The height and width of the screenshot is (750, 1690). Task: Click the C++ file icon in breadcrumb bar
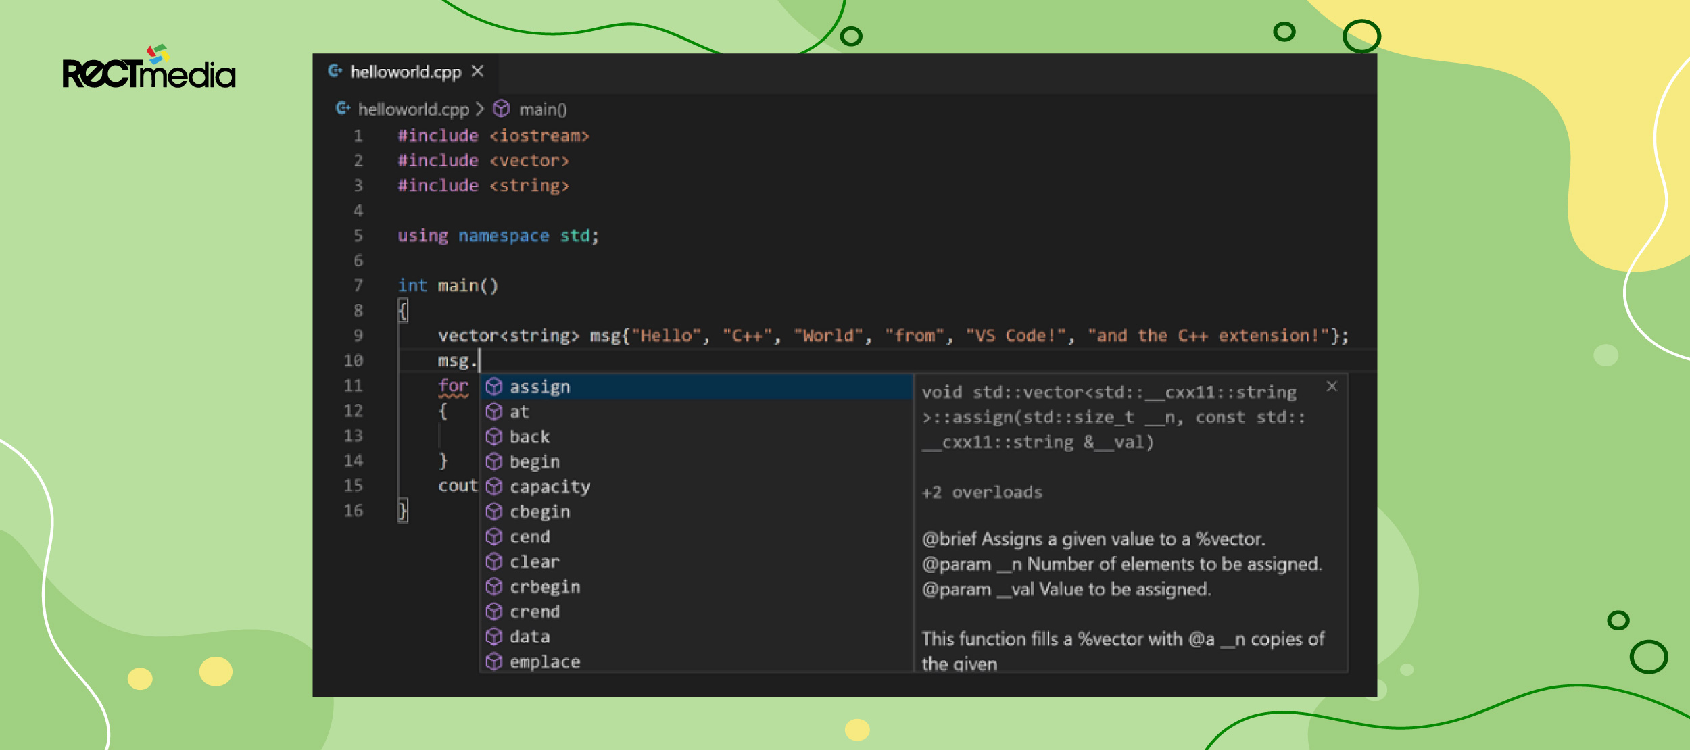click(343, 109)
